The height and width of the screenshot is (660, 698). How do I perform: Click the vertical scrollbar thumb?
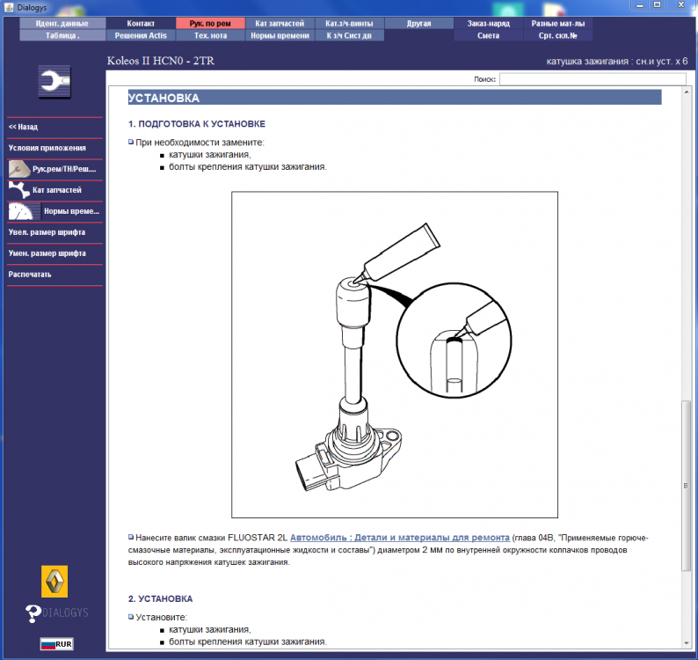(x=686, y=485)
